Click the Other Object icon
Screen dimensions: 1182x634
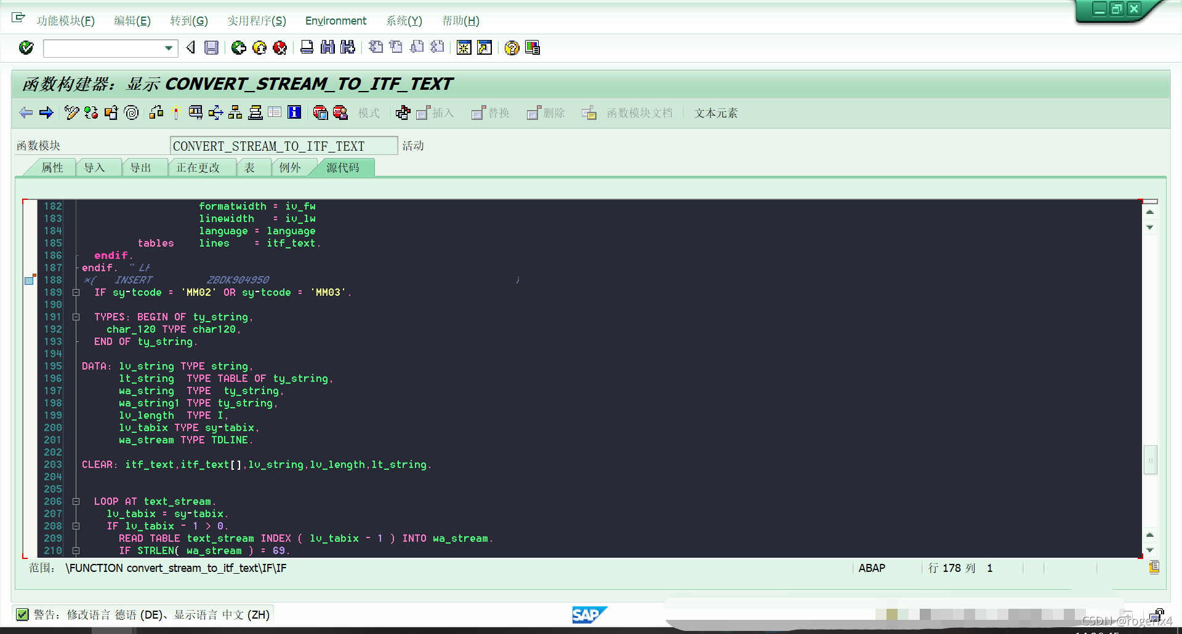[x=111, y=113]
